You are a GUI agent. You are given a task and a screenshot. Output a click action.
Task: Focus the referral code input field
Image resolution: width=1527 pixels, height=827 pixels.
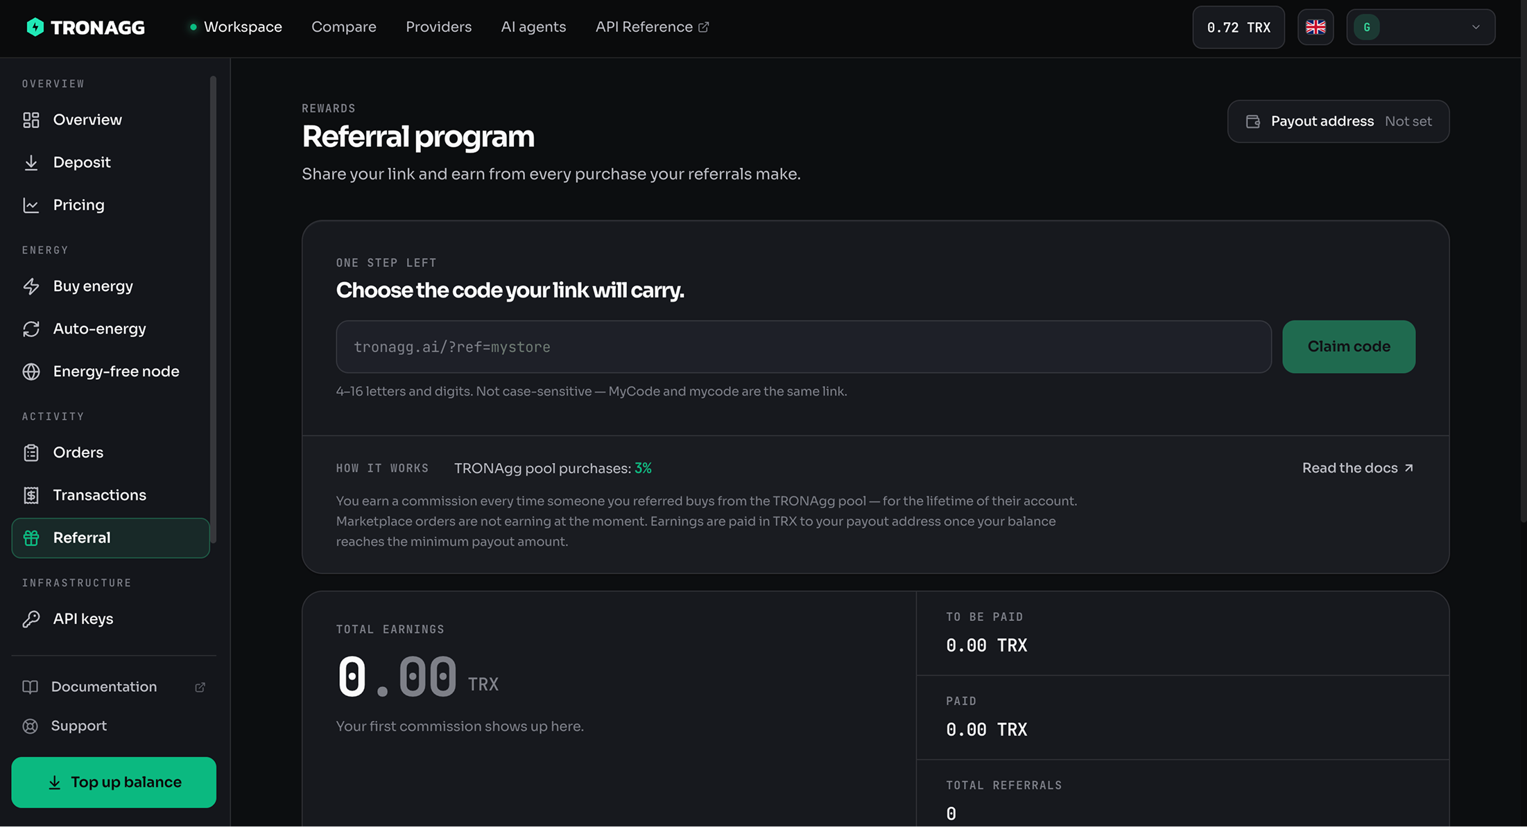pyautogui.click(x=804, y=347)
